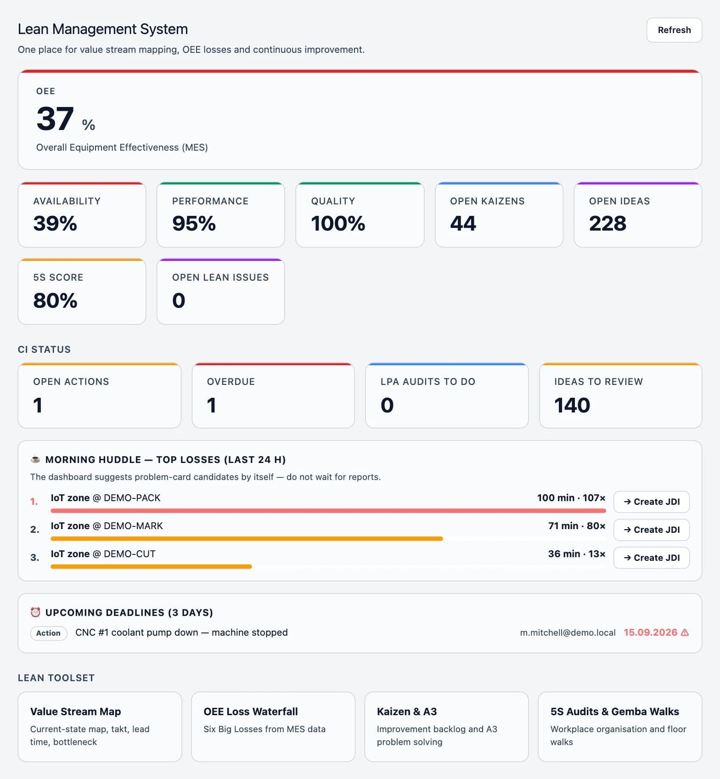Open the LPA Audits To Do card
The width and height of the screenshot is (720, 779).
(x=447, y=395)
